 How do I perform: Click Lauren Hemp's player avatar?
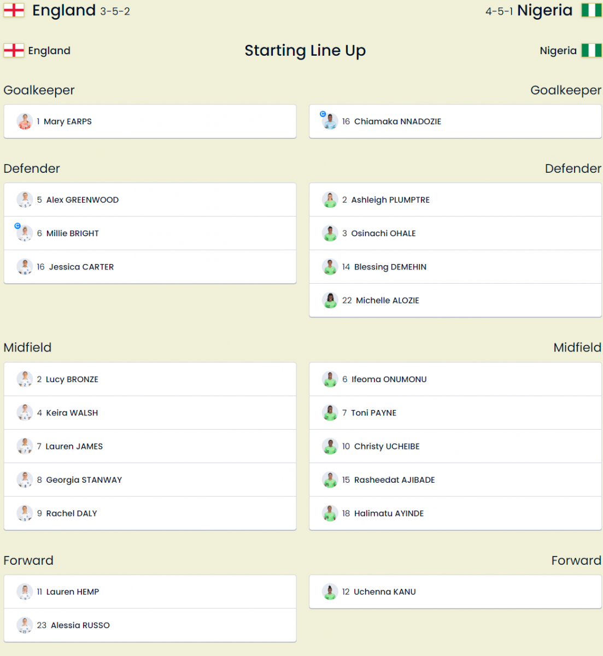click(25, 591)
